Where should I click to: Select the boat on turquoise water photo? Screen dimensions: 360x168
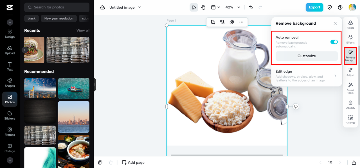point(74,88)
